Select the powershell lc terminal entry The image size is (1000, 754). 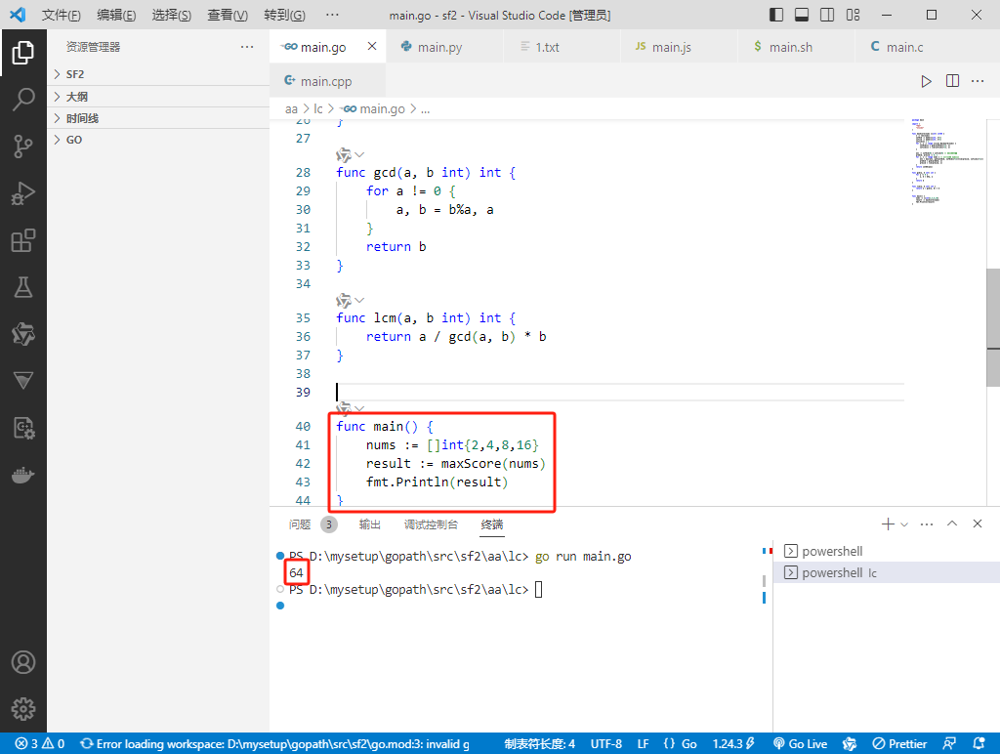(x=887, y=573)
